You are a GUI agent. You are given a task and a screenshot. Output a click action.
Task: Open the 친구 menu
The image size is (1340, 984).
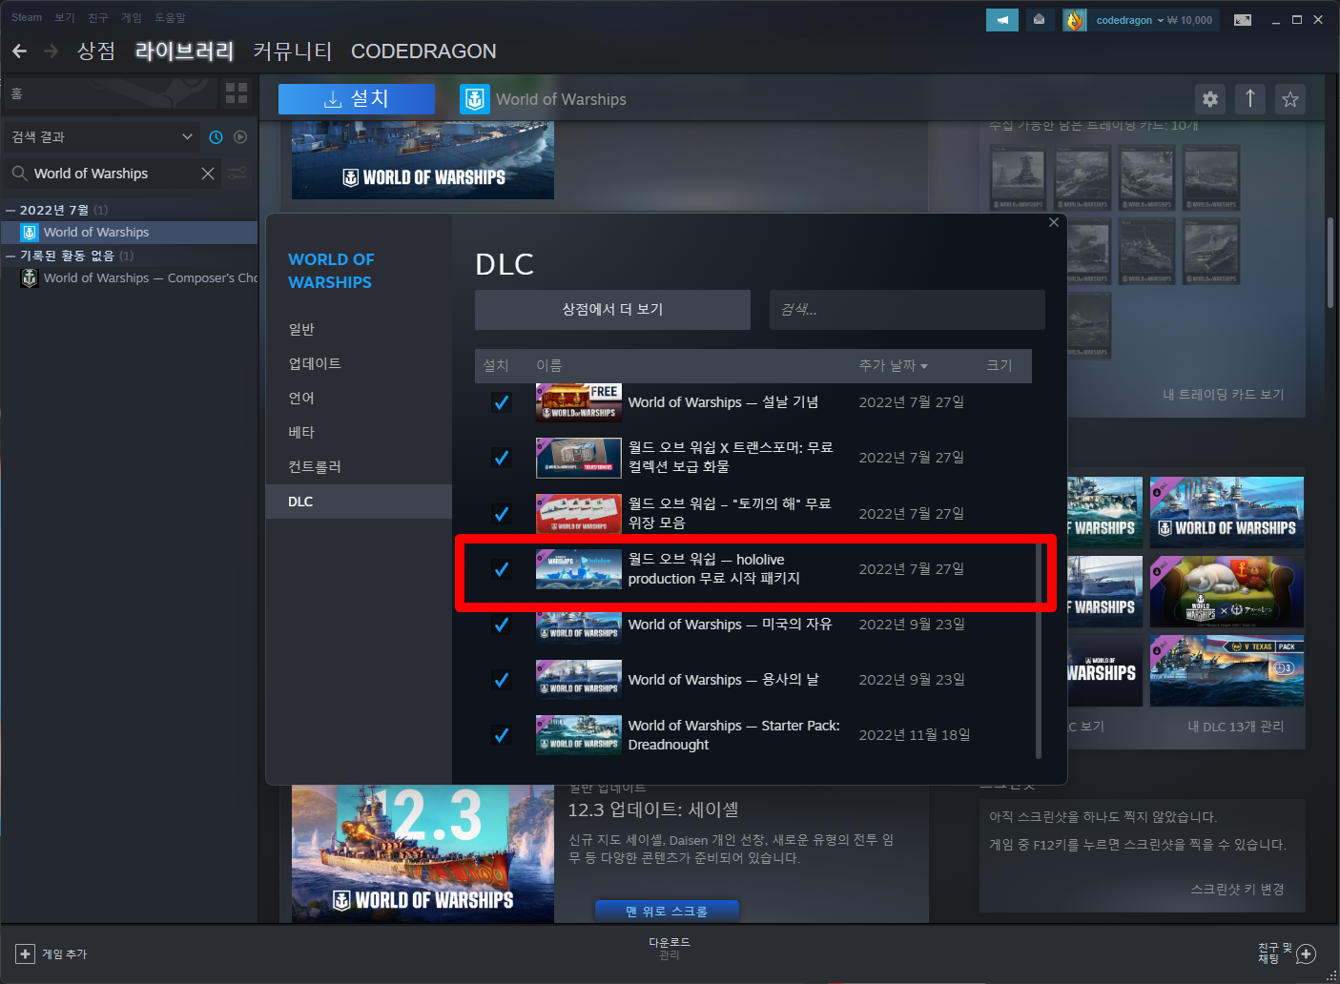[98, 17]
